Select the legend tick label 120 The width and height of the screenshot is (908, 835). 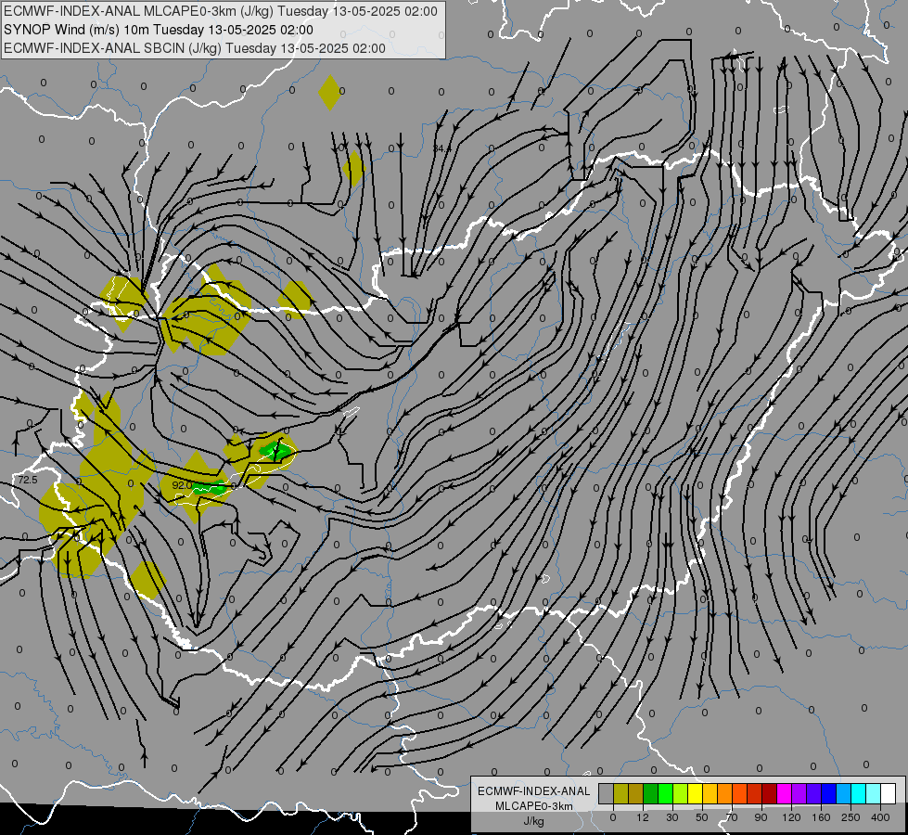coord(791,817)
